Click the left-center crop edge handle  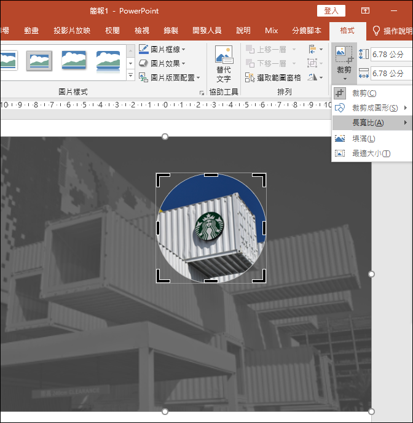tap(158, 228)
